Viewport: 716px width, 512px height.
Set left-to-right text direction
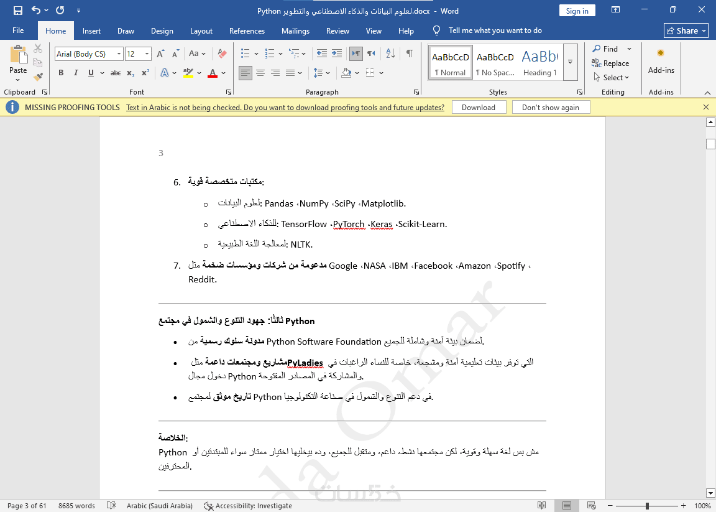click(x=356, y=54)
